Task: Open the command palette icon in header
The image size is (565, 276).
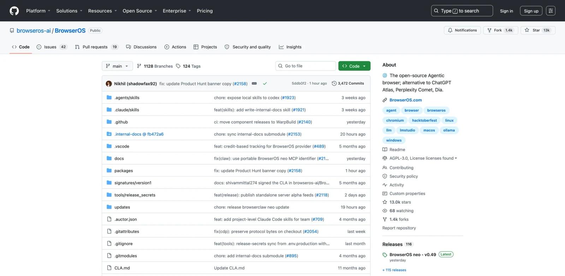Action: click(x=551, y=11)
